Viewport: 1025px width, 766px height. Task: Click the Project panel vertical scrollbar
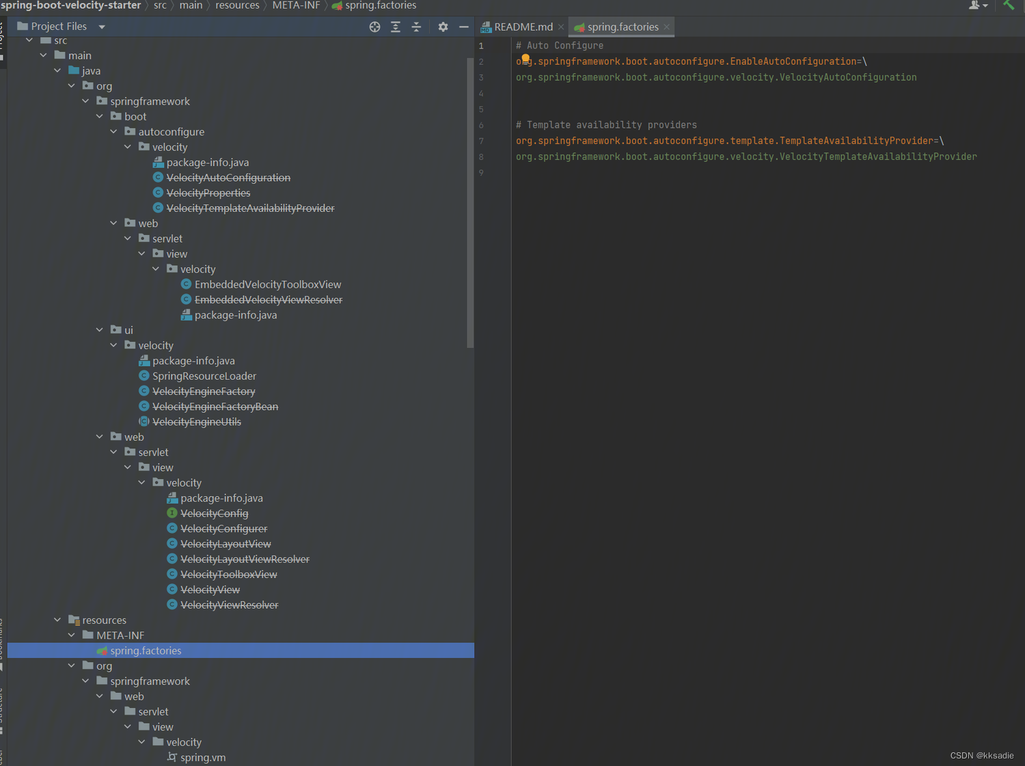[470, 203]
